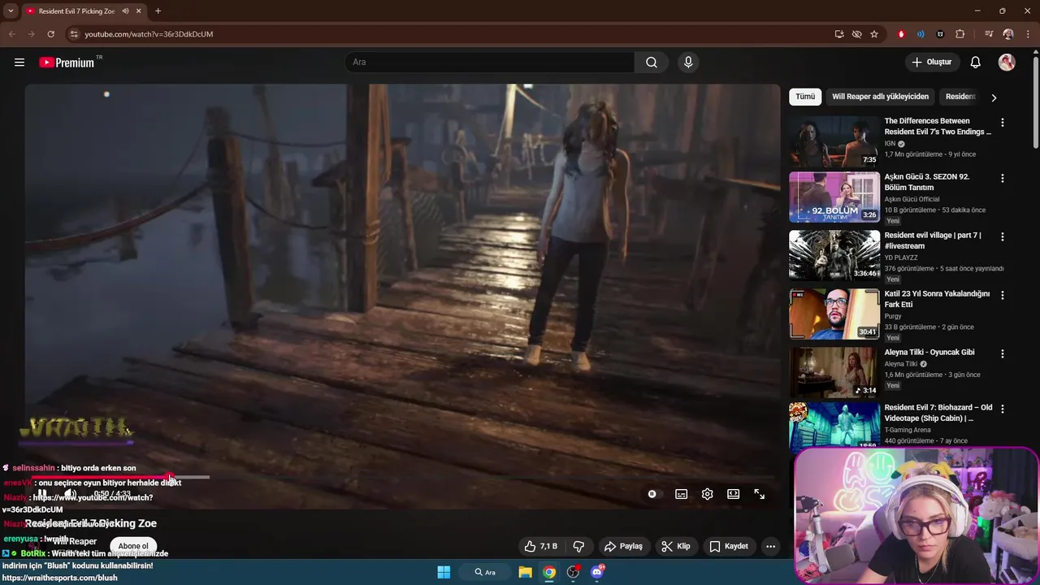
Task: Open the YouTube guide hamburger menu
Action: pos(19,63)
